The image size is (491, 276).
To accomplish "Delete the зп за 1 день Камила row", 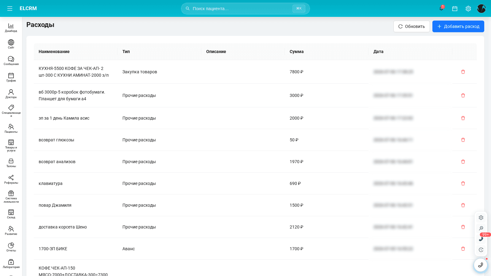I will 463,118.
